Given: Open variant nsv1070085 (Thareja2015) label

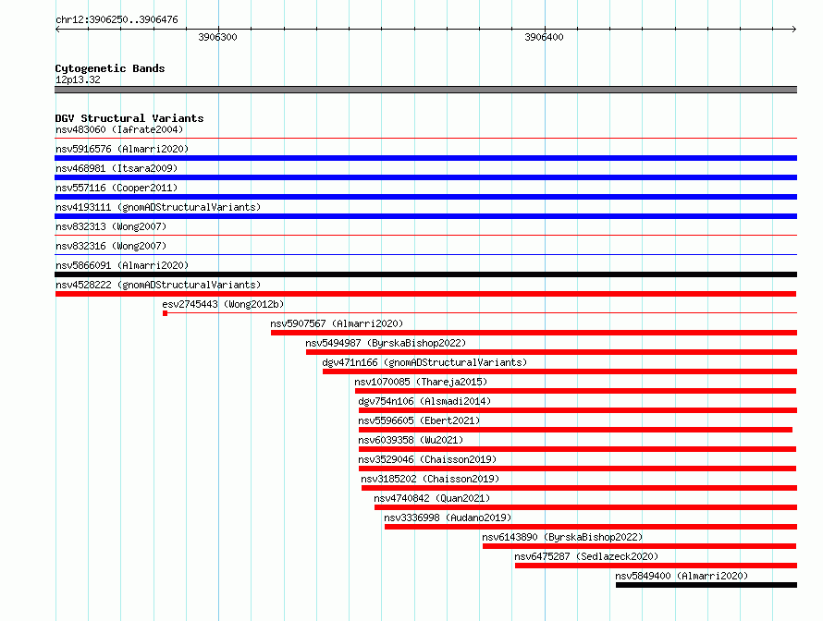Looking at the screenshot, I should click(421, 382).
